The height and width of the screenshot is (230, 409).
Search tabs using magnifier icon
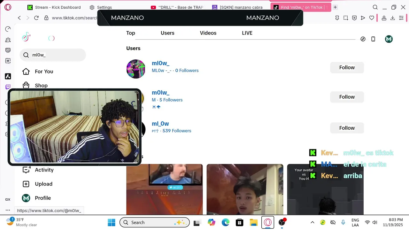tap(375, 7)
